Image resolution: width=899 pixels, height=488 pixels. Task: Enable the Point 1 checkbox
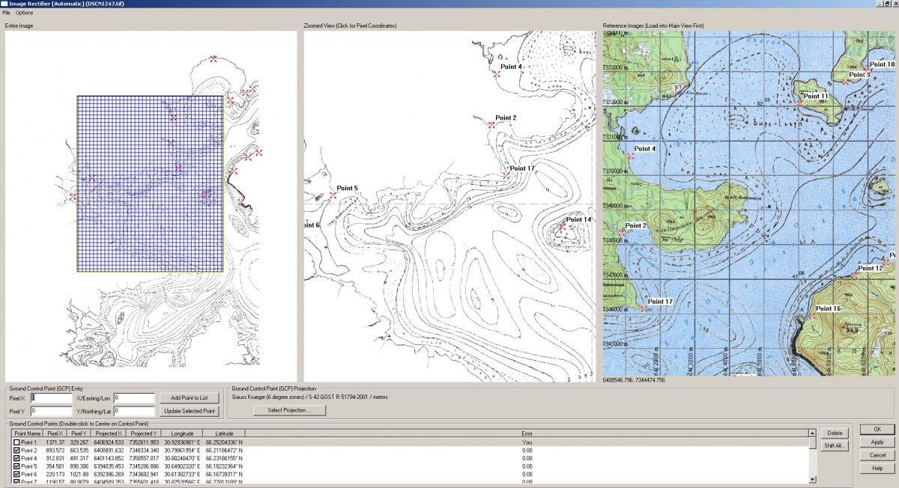pyautogui.click(x=16, y=442)
